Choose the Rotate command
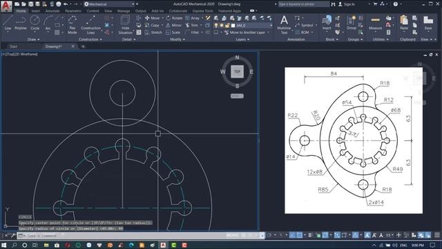This screenshot has width=442, height=249. click(174, 18)
